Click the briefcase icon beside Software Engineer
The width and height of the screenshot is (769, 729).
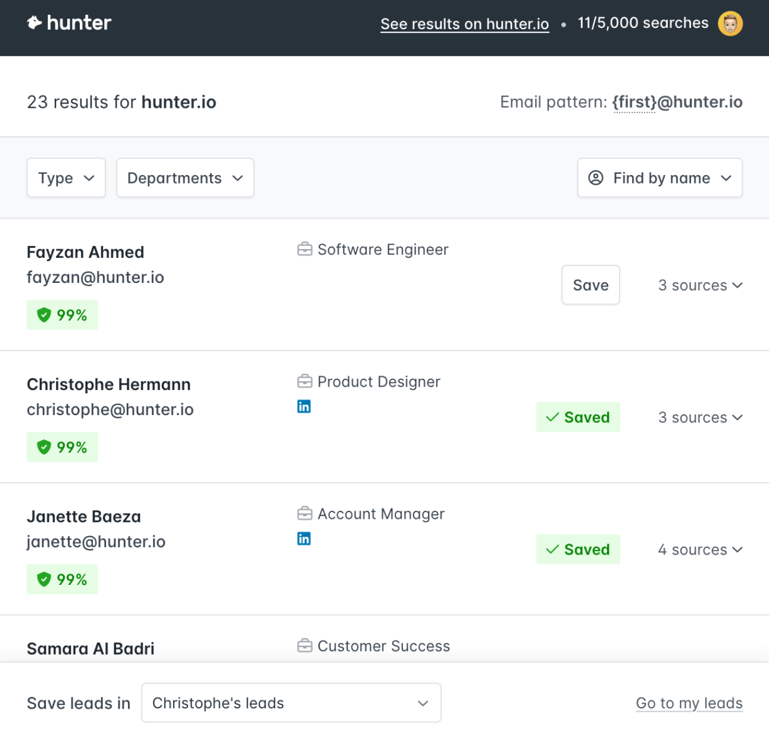305,250
